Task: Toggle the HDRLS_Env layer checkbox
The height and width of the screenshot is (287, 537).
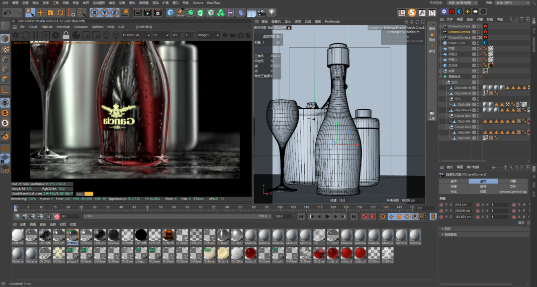Action: coord(474,43)
